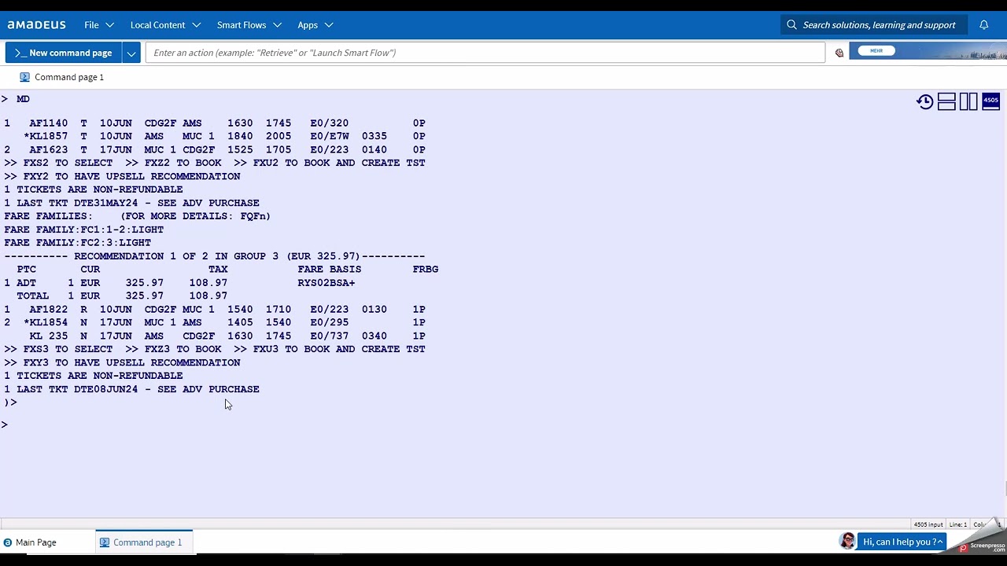Image resolution: width=1007 pixels, height=566 pixels.
Task: Click the 4505 terminal mode icon
Action: [x=990, y=101]
